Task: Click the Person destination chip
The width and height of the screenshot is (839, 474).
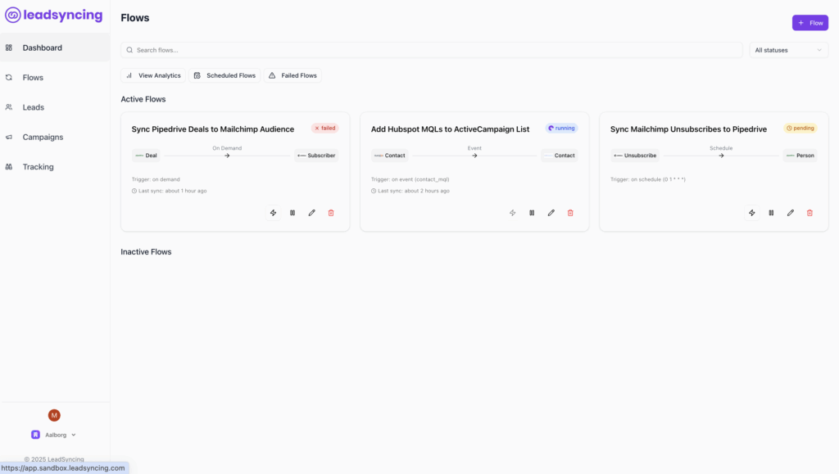Action: pyautogui.click(x=800, y=156)
